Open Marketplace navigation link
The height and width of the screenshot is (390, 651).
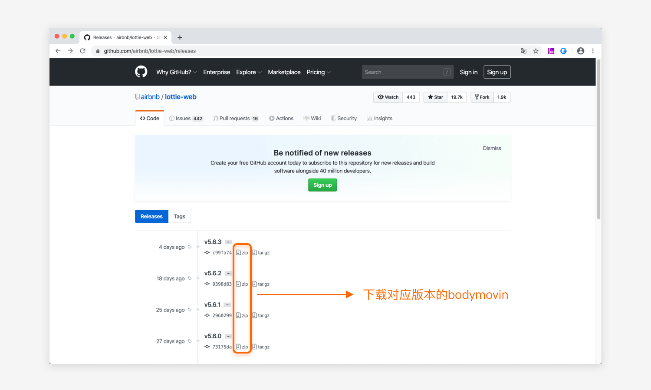pos(284,72)
